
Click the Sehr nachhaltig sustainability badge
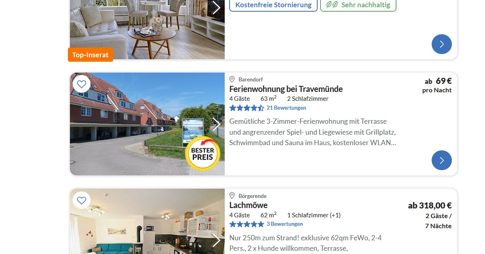tap(358, 5)
